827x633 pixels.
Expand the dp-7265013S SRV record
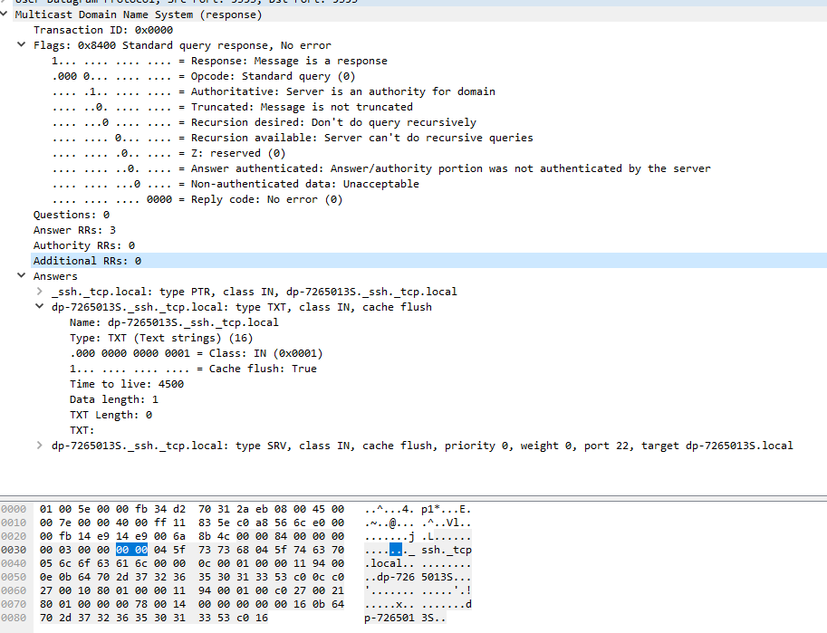tap(41, 445)
